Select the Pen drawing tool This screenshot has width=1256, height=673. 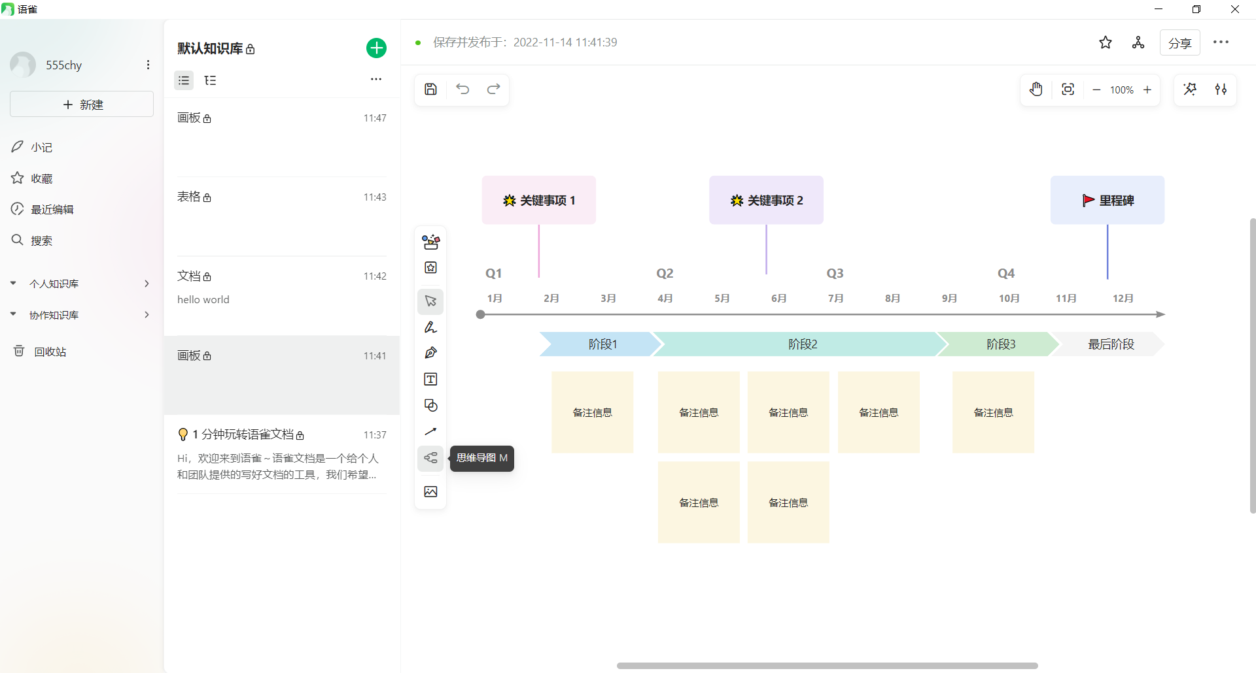430,353
